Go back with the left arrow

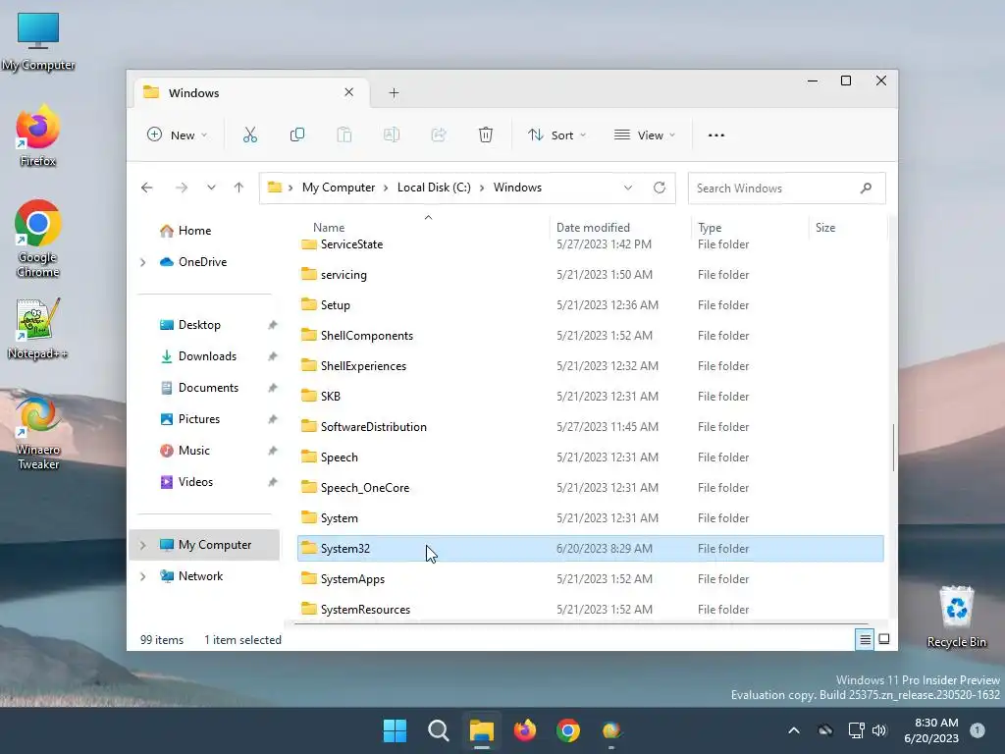coord(147,188)
